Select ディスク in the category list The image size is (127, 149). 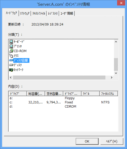coord(18,65)
